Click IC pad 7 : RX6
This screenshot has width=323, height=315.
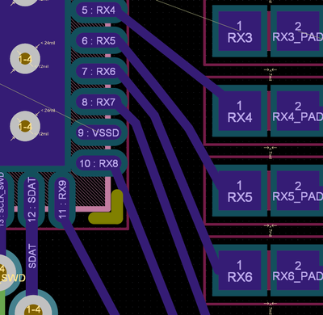99,72
